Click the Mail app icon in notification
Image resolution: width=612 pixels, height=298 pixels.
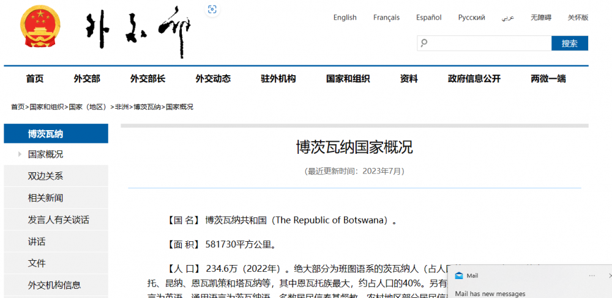coord(459,275)
